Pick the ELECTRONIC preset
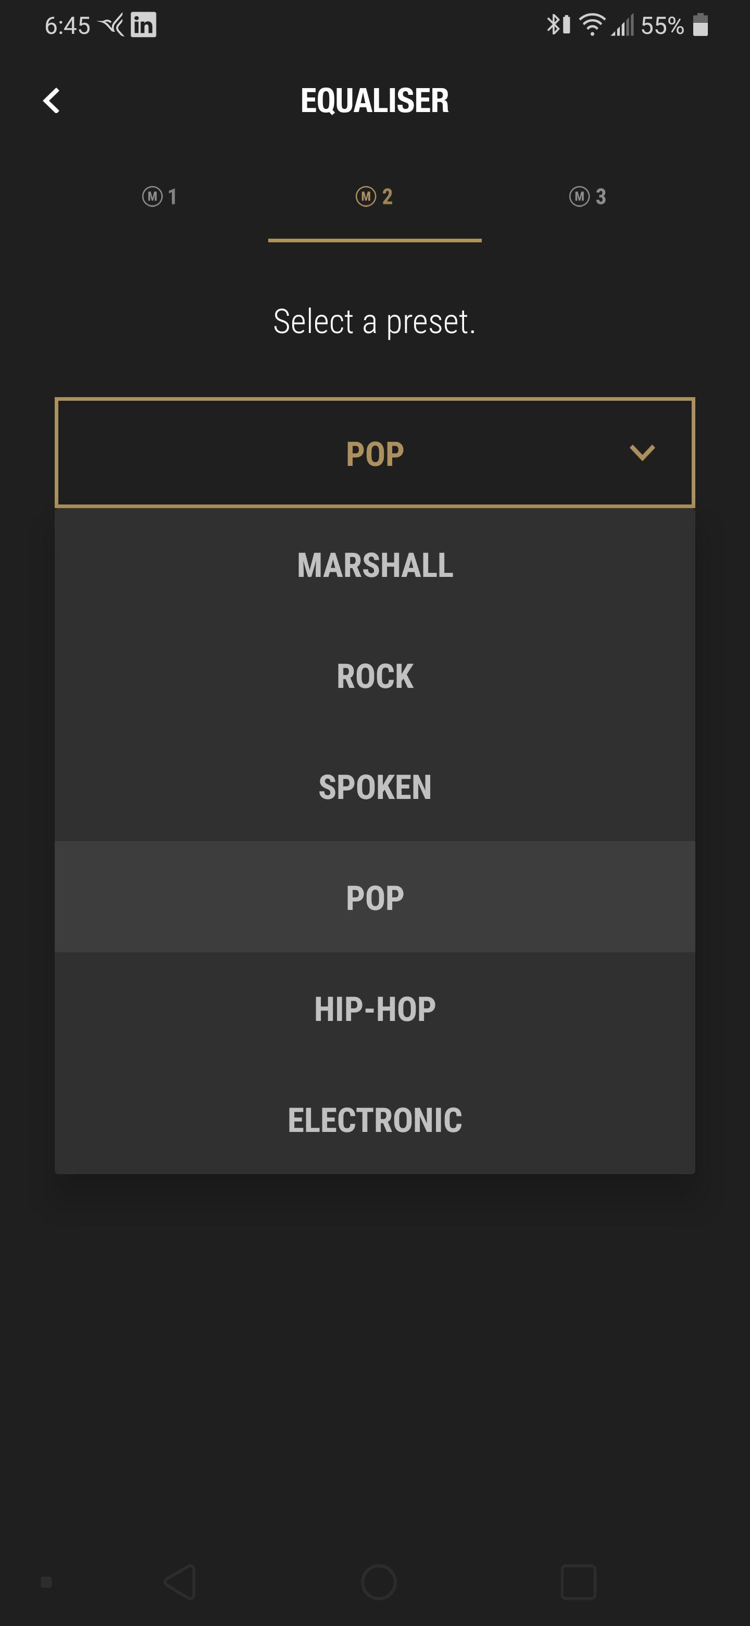Image resolution: width=750 pixels, height=1626 pixels. click(x=374, y=1120)
